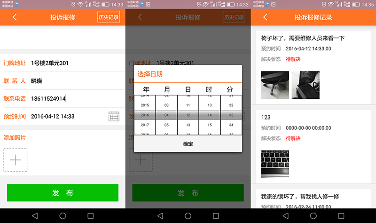The height and width of the screenshot is (223, 376).
Task: Choose month 03 in the 月 column
Action: pyautogui.click(x=166, y=105)
